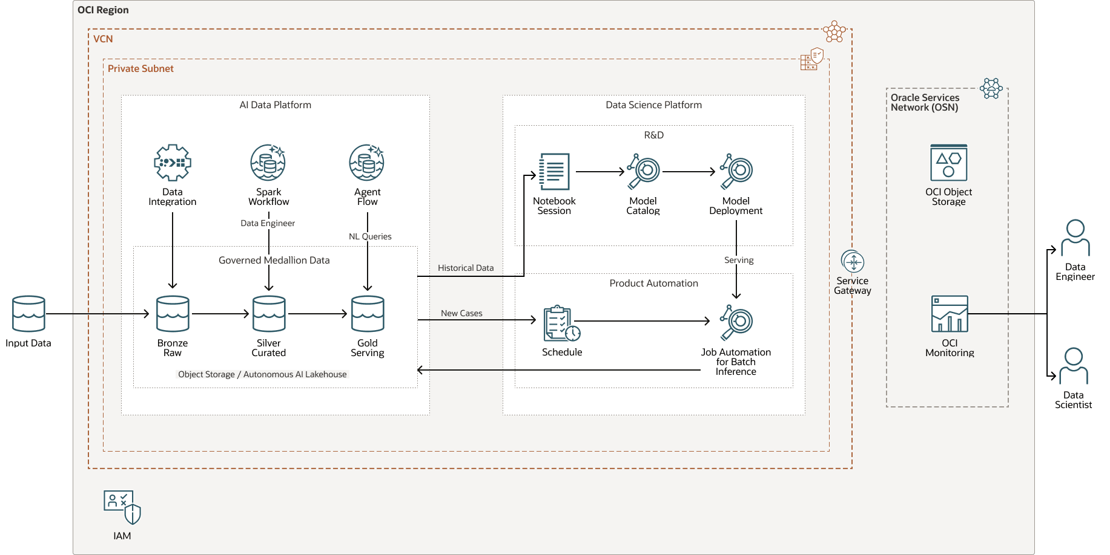Select the OCI Object Storage icon
1110x555 pixels.
[x=949, y=163]
